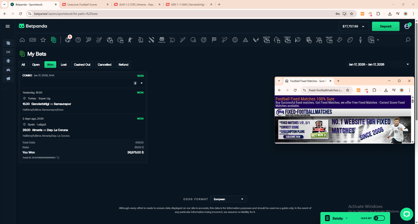Switch to the Cashed Out tab
The width and height of the screenshot is (418, 224).
pos(82,65)
